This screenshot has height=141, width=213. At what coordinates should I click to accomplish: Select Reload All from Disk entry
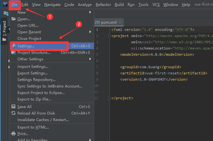coord(52,113)
